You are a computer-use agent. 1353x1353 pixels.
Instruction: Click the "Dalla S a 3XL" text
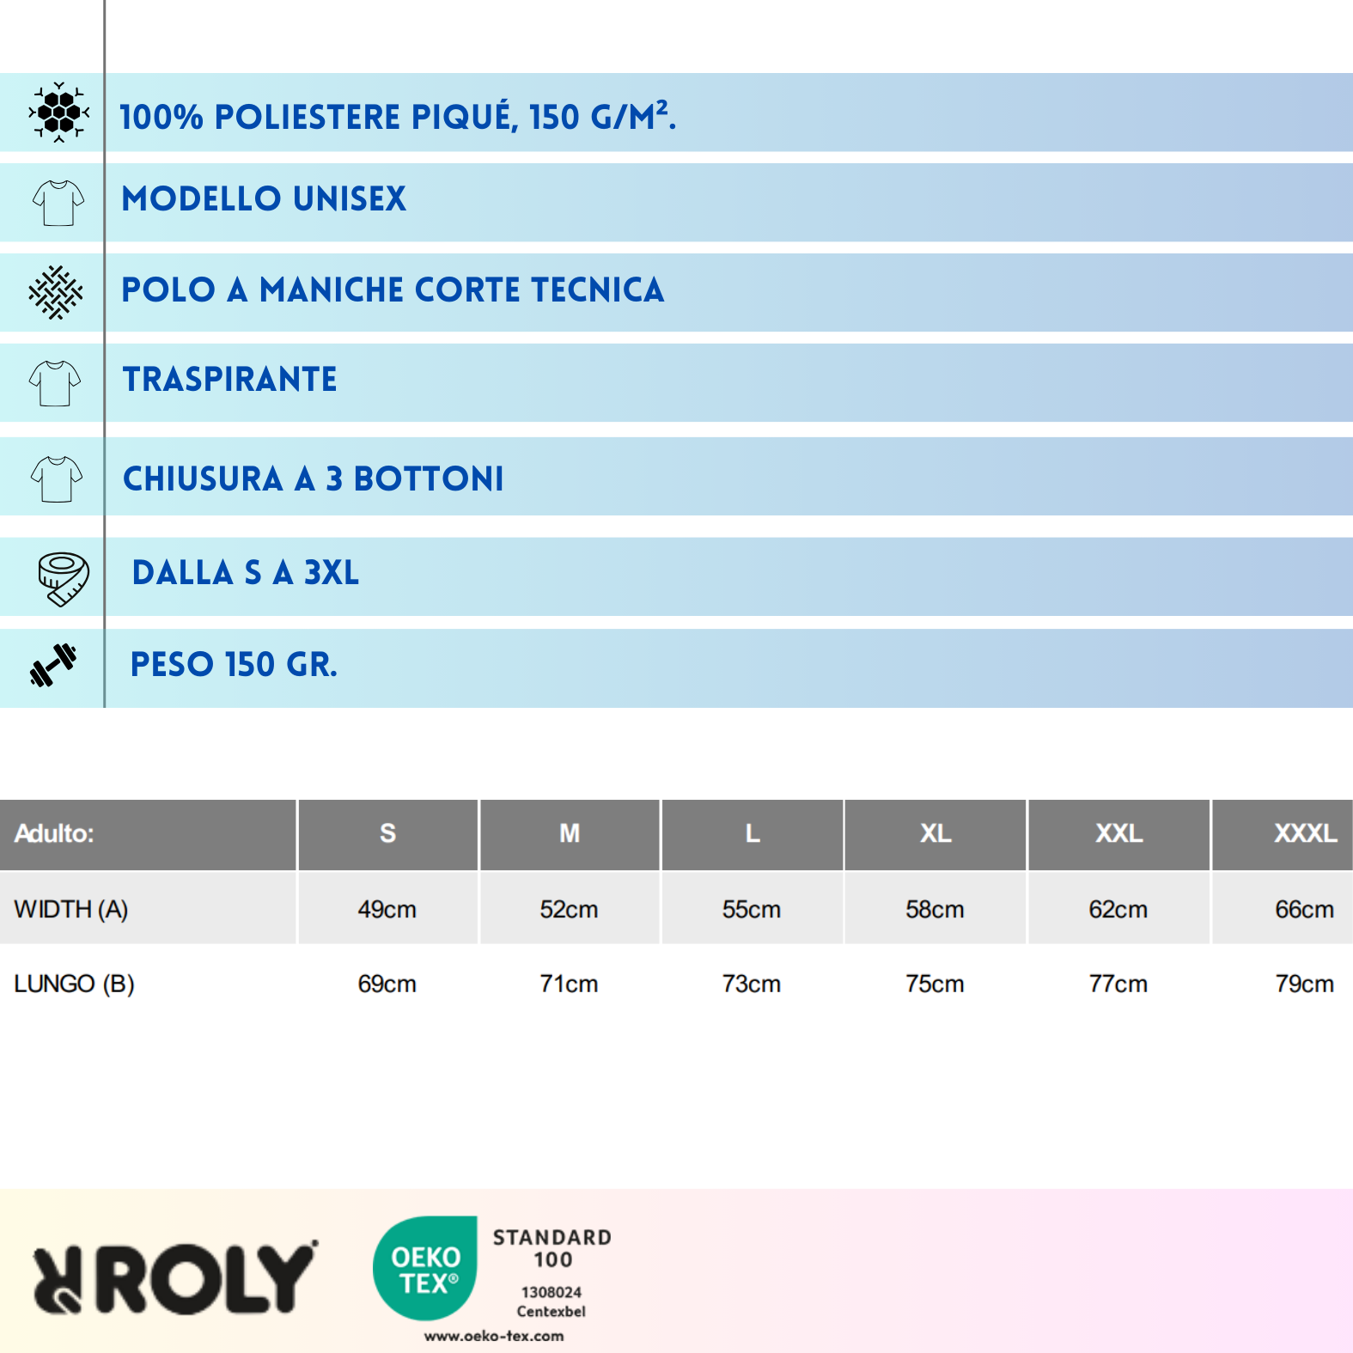(246, 573)
